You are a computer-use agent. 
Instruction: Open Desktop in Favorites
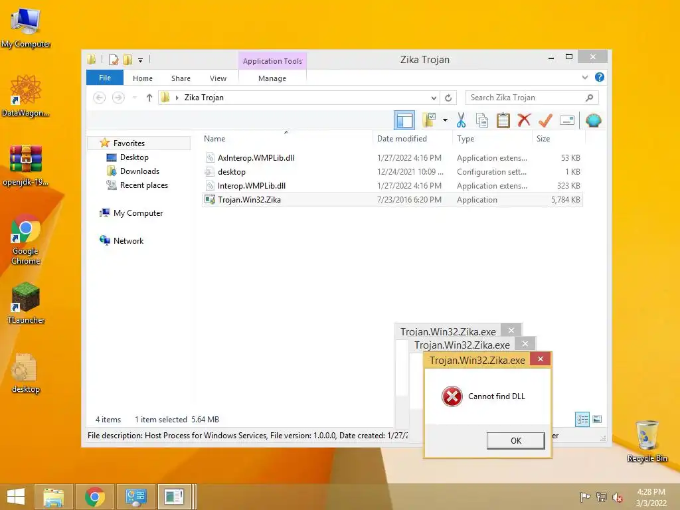point(134,157)
